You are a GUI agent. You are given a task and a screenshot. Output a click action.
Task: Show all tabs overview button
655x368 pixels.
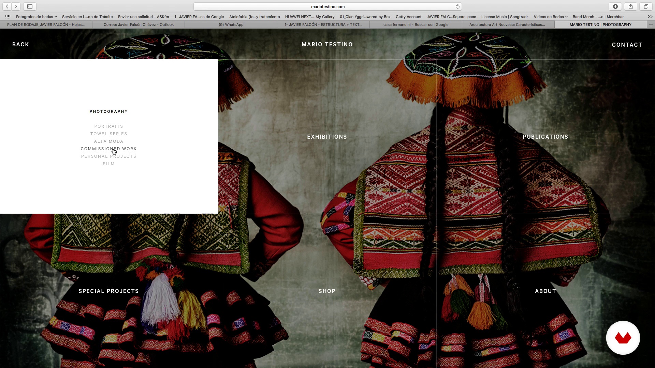pyautogui.click(x=646, y=6)
